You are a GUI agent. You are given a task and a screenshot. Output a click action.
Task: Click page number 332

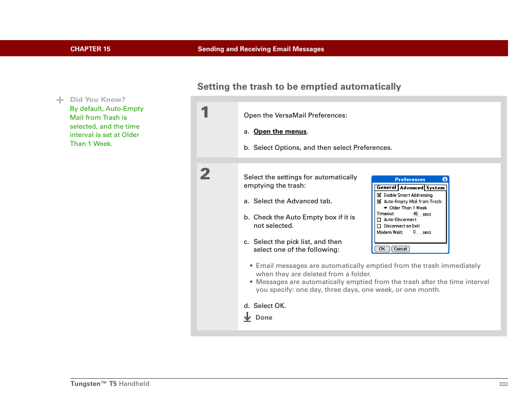tap(503, 384)
